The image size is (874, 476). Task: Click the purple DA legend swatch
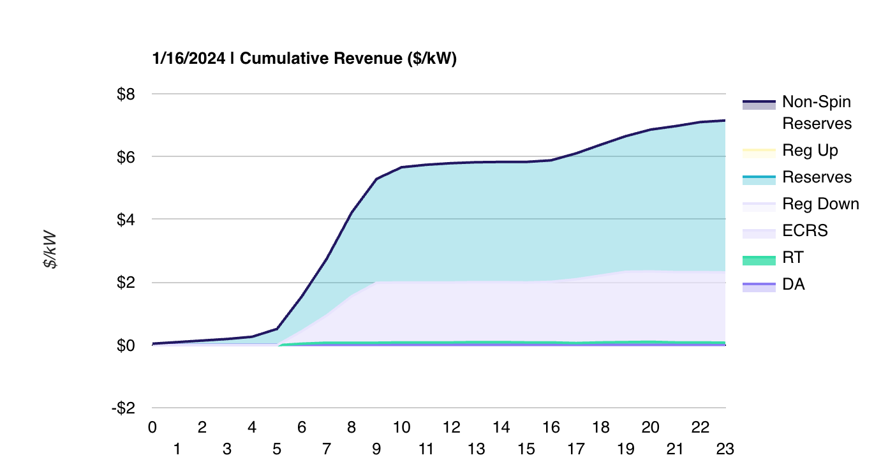click(759, 286)
